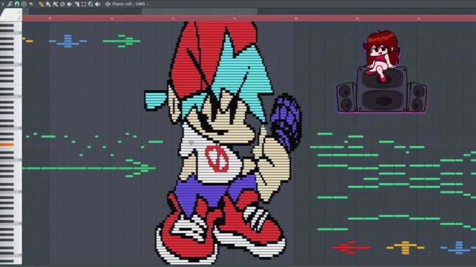The width and height of the screenshot is (476, 267).
Task: Open the piano roll options menu arrow
Action: coord(3,4)
